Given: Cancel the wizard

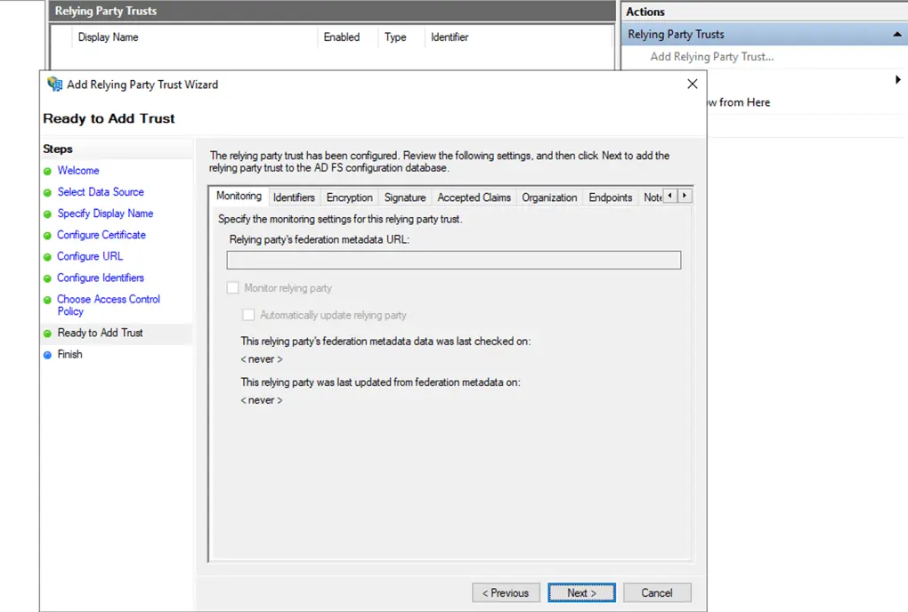Looking at the screenshot, I should point(657,592).
